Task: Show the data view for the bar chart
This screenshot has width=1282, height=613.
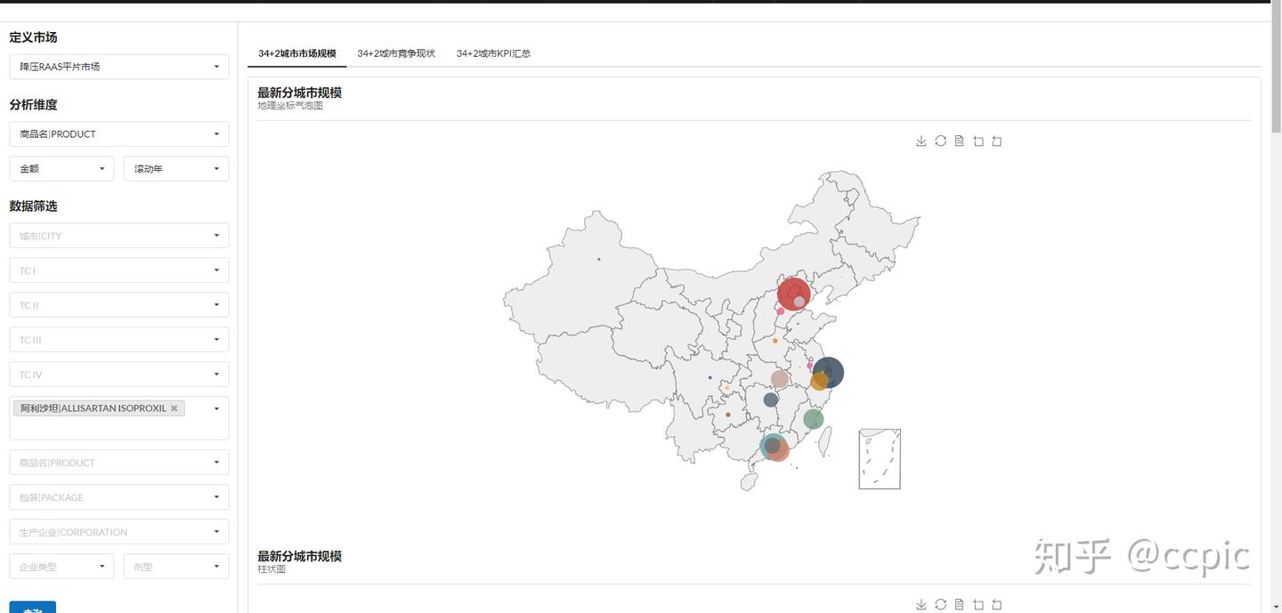Action: pyautogui.click(x=959, y=602)
